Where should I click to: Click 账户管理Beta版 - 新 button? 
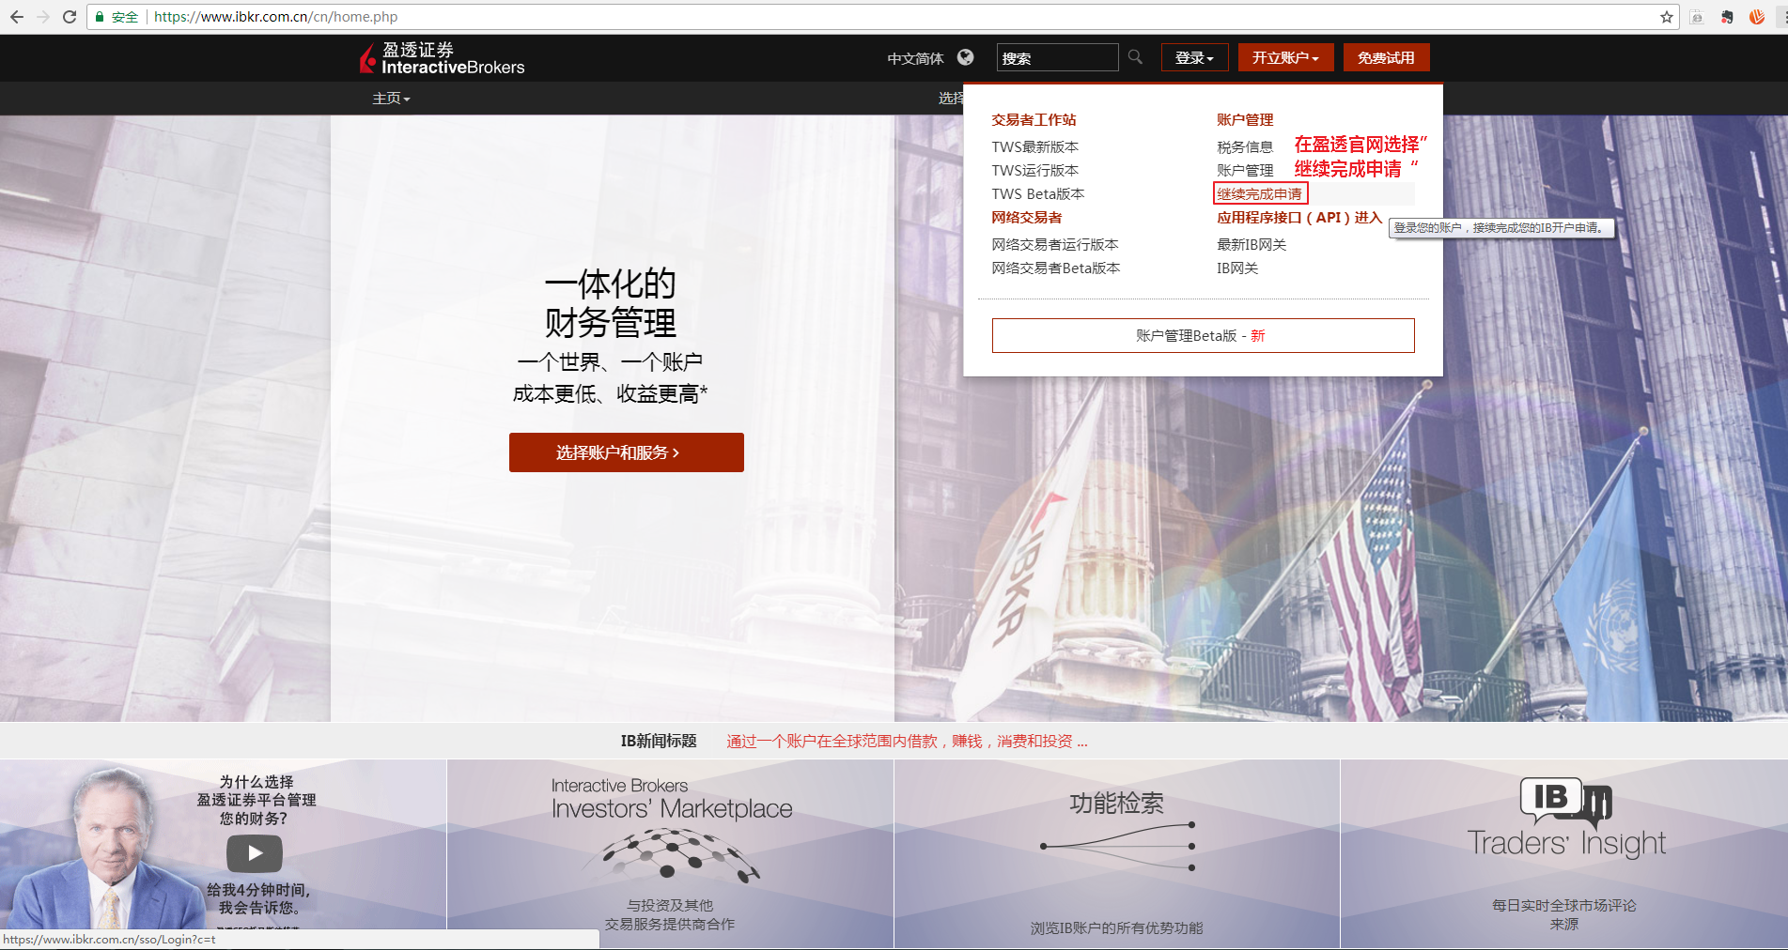[x=1203, y=335]
